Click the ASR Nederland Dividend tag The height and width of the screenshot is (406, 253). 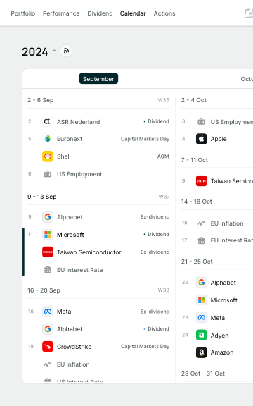tap(157, 121)
